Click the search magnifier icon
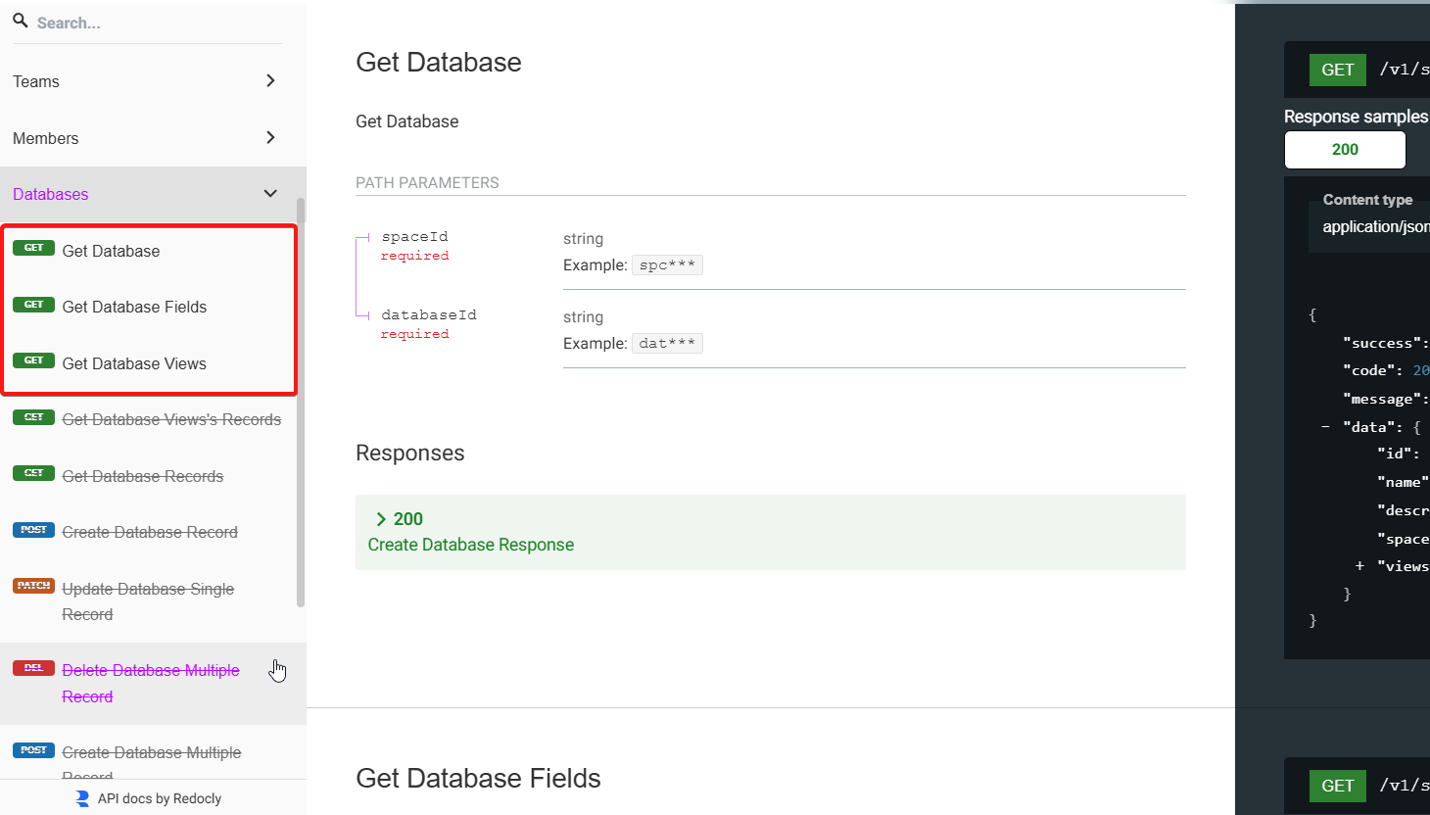1430x815 pixels. 20,21
